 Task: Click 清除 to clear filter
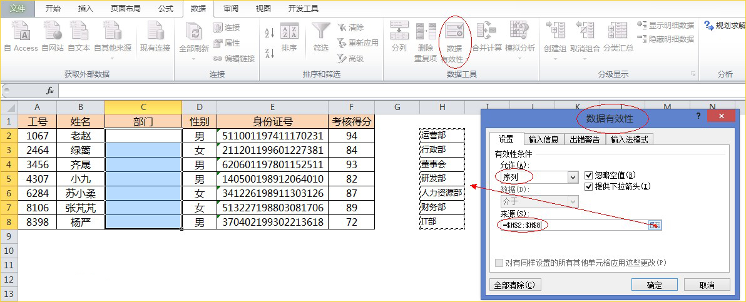[x=350, y=28]
